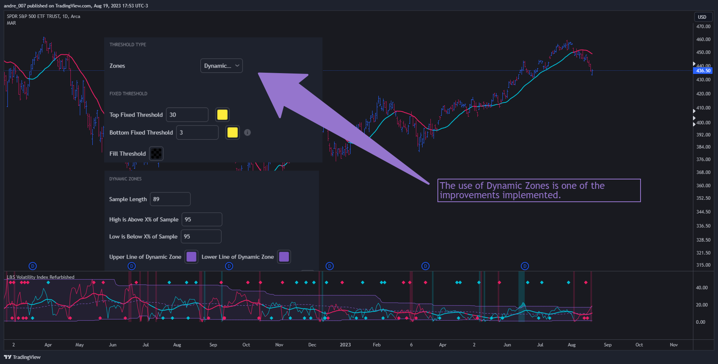Click the dividend marker icon near mid-March 2023
The width and height of the screenshot is (718, 364).
click(x=426, y=266)
